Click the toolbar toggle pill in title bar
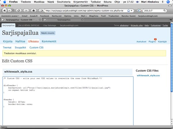The height and width of the screenshot is (129, 173). (170, 6)
